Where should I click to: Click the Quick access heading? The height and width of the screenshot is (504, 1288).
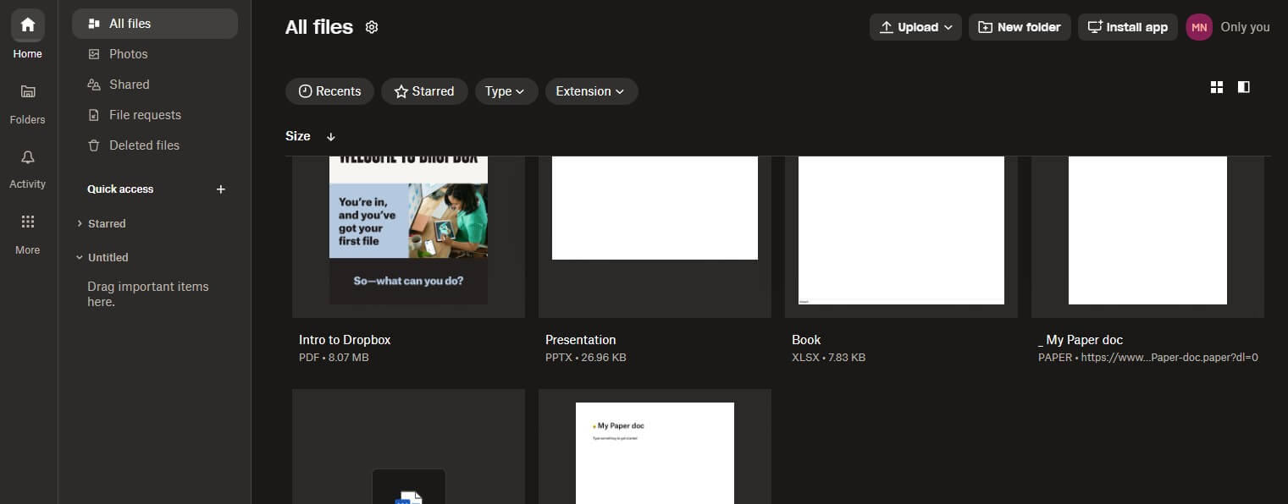click(120, 189)
